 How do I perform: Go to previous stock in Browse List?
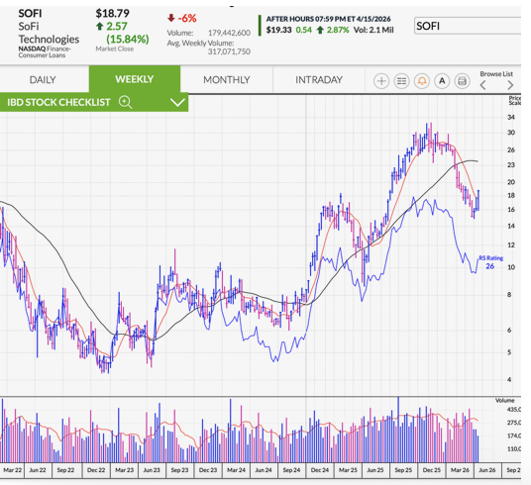click(x=483, y=85)
